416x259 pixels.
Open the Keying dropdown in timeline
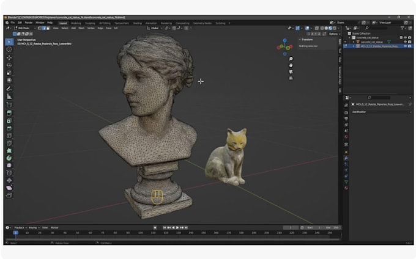pyautogui.click(x=34, y=228)
